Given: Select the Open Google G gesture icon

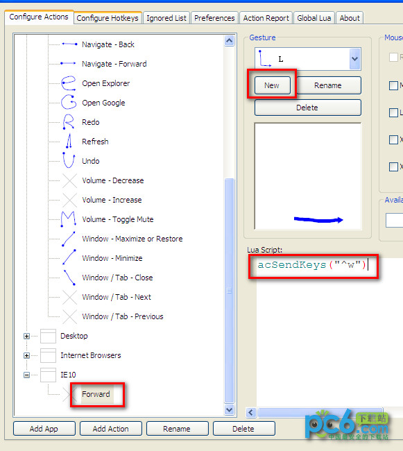Looking at the screenshot, I should [69, 102].
